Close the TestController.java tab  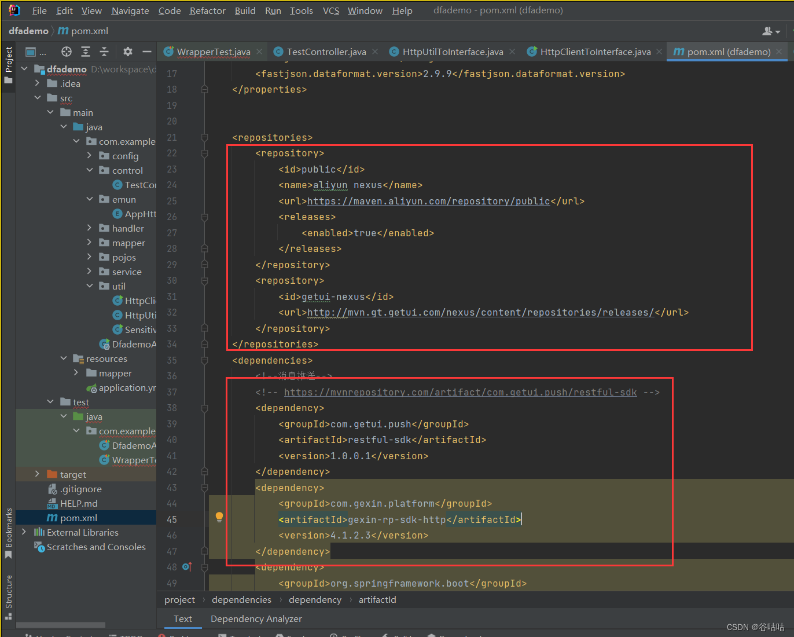coord(375,52)
